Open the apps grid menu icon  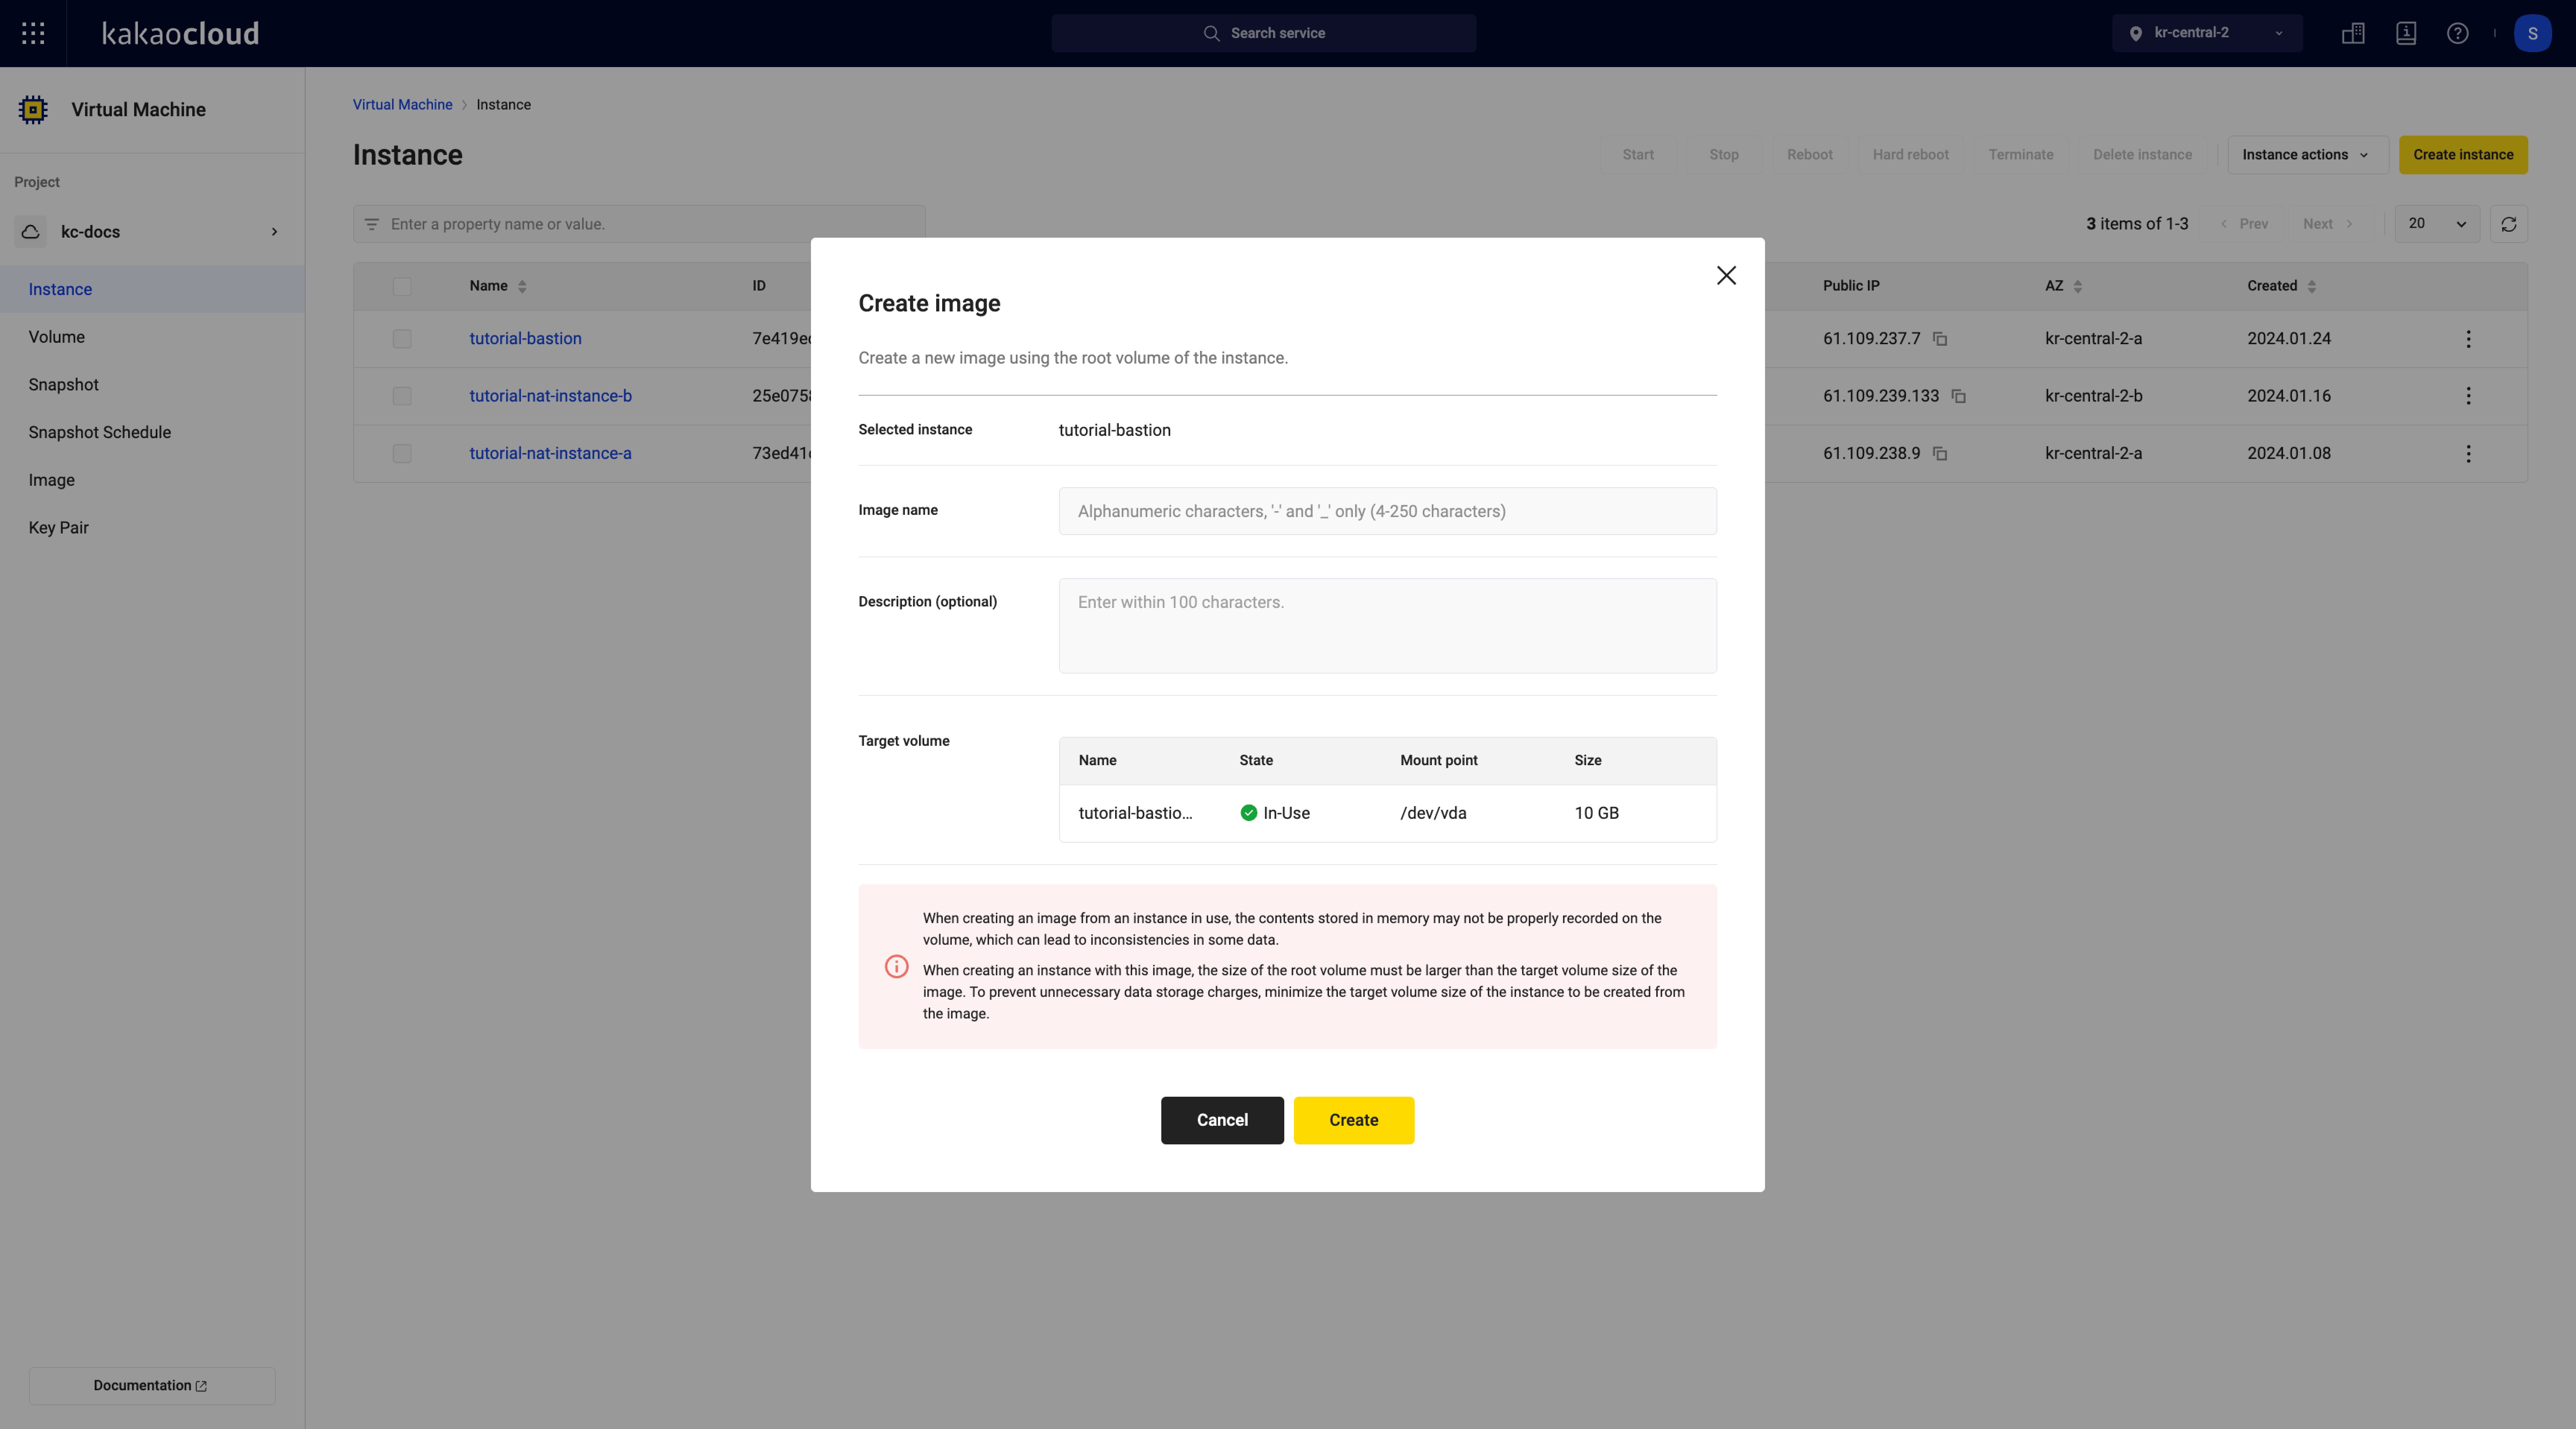[33, 33]
